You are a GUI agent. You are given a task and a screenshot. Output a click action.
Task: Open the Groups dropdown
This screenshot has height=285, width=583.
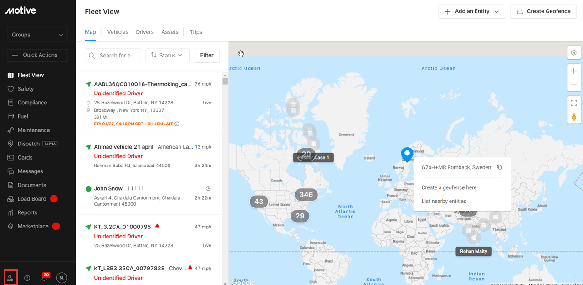(x=37, y=35)
